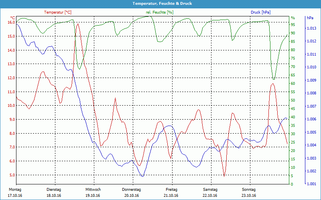The height and width of the screenshot is (200, 321).
Task: Click the '°C' unit label on the temperature axis
Action: point(13,18)
